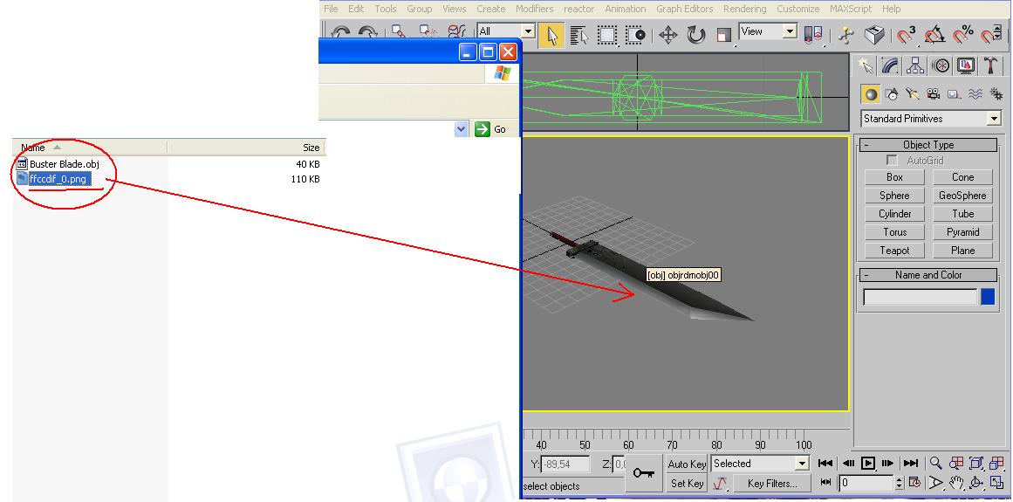
Task: Open the Hierarchy command panel tab
Action: (x=914, y=65)
